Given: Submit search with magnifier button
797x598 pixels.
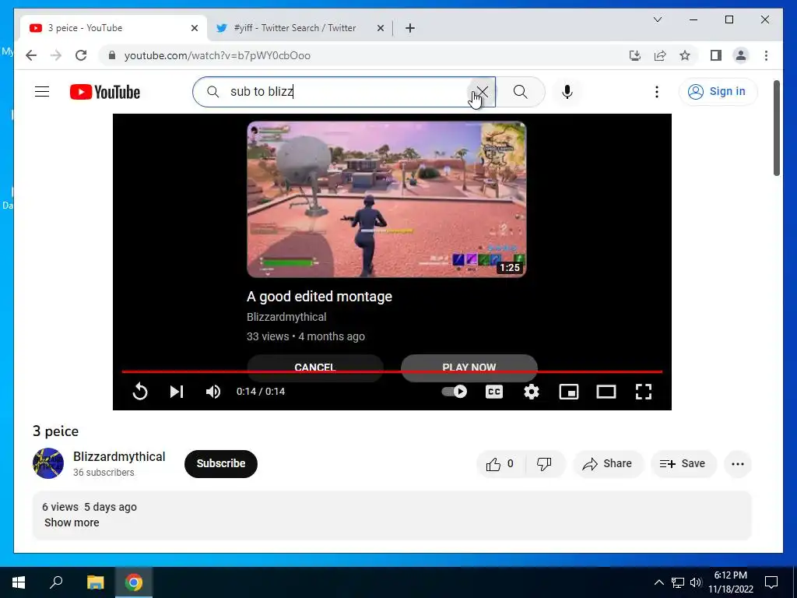Looking at the screenshot, I should [520, 92].
